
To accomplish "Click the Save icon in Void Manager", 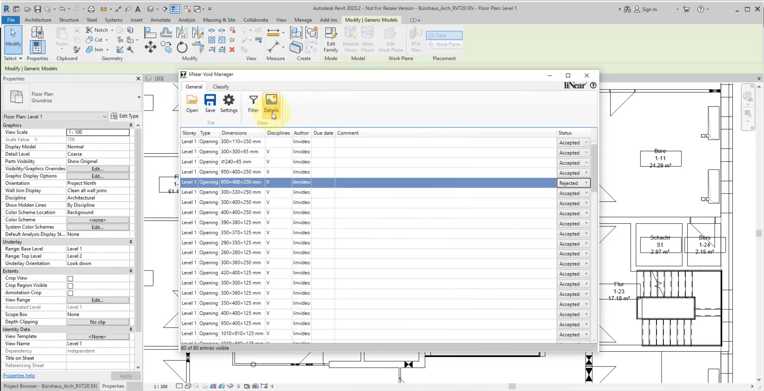I will [210, 103].
